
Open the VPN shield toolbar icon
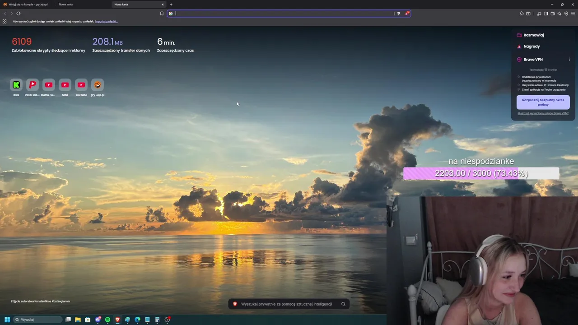(566, 14)
